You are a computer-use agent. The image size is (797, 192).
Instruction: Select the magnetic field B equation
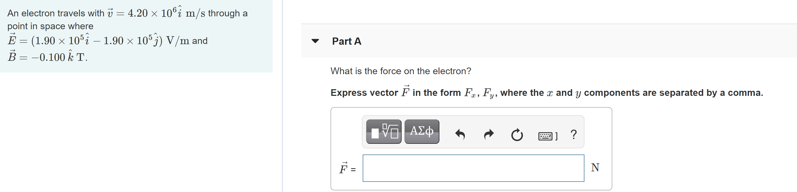(47, 56)
